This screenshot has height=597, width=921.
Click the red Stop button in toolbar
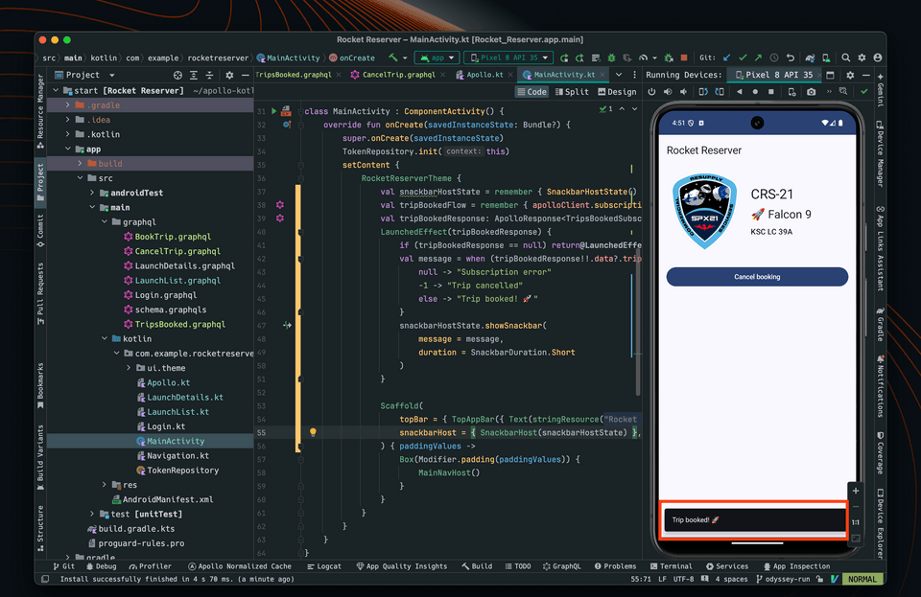pyautogui.click(x=684, y=57)
